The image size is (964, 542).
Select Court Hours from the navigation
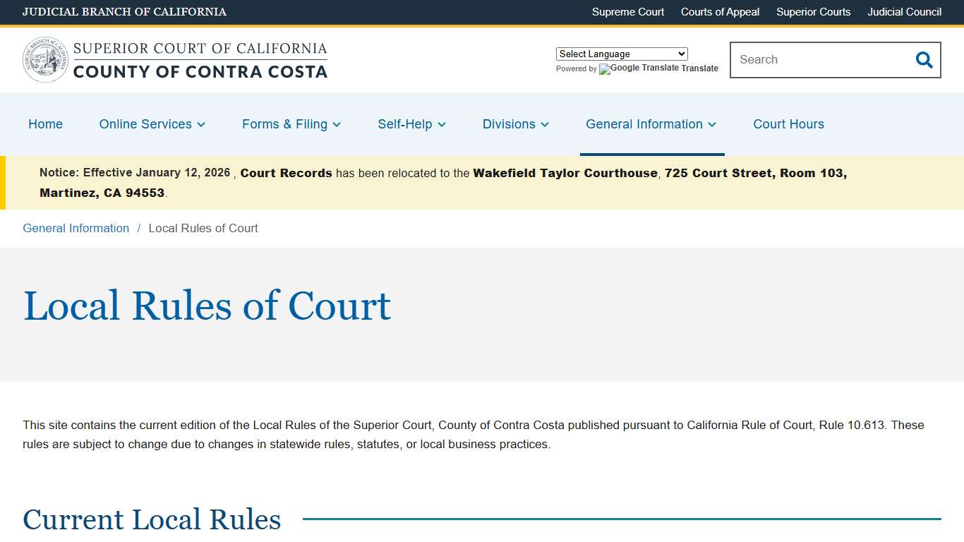point(788,124)
